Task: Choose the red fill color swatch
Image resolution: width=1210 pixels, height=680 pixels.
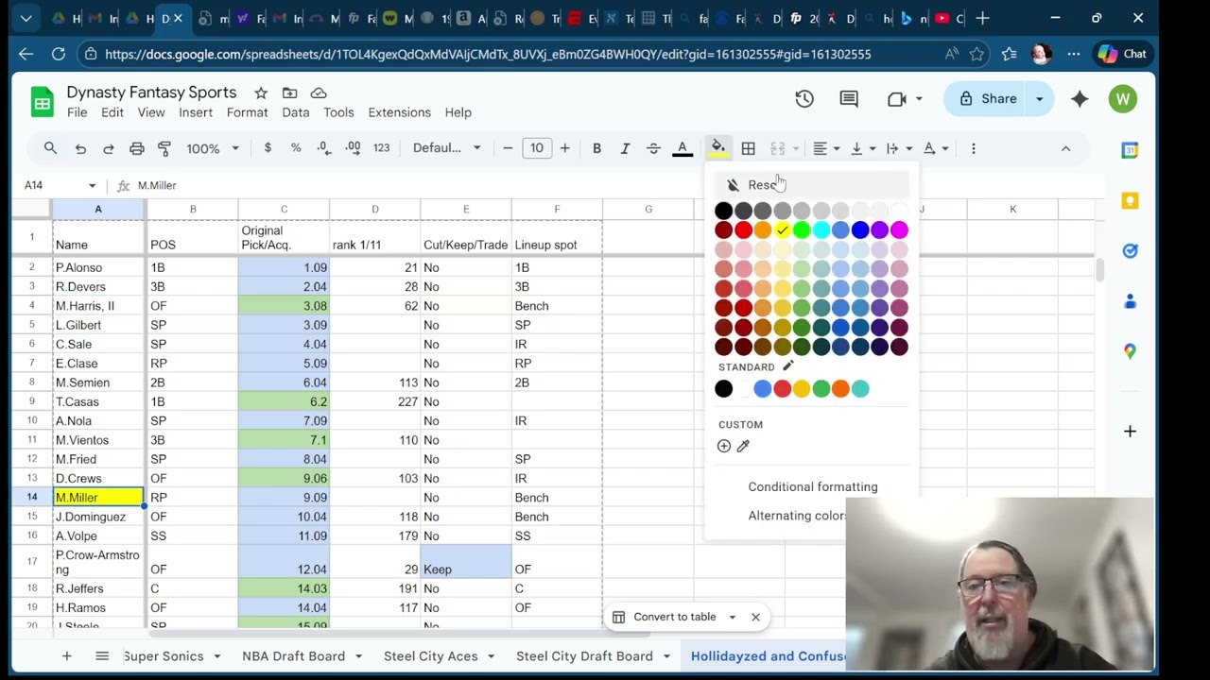Action: pos(743,230)
